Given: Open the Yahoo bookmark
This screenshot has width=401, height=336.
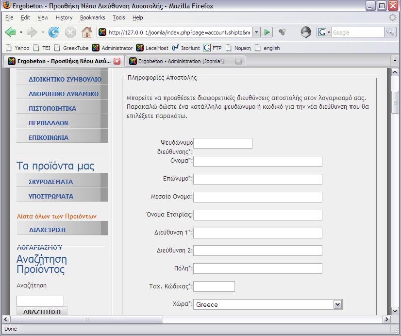Looking at the screenshot, I should coord(17,48).
